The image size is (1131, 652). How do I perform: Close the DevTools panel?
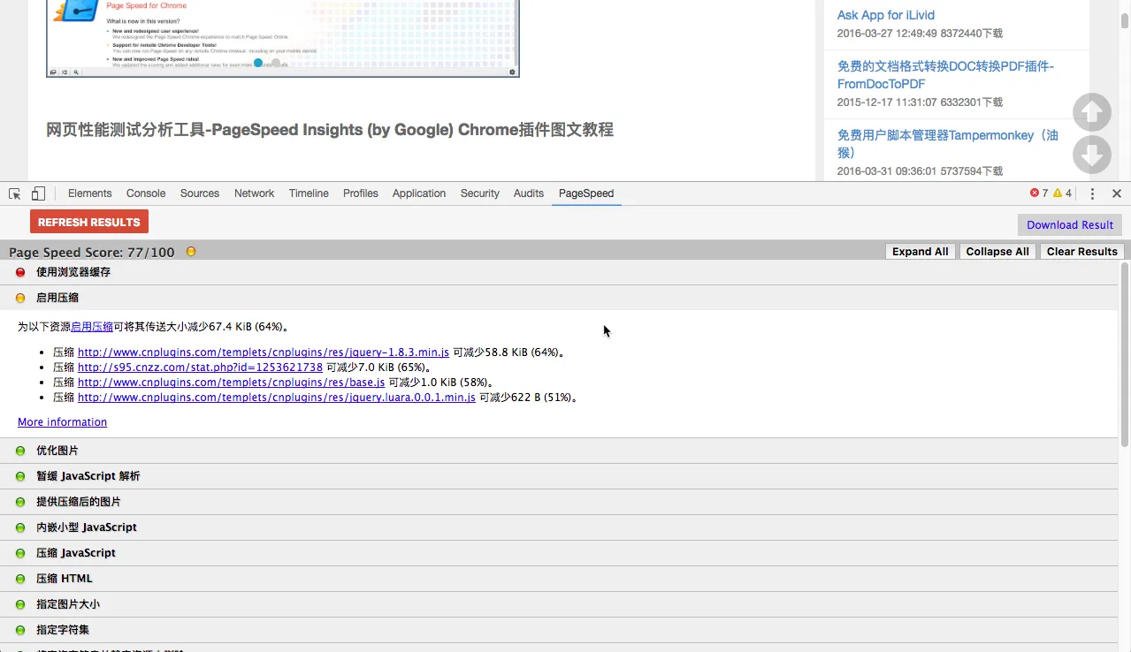tap(1116, 193)
